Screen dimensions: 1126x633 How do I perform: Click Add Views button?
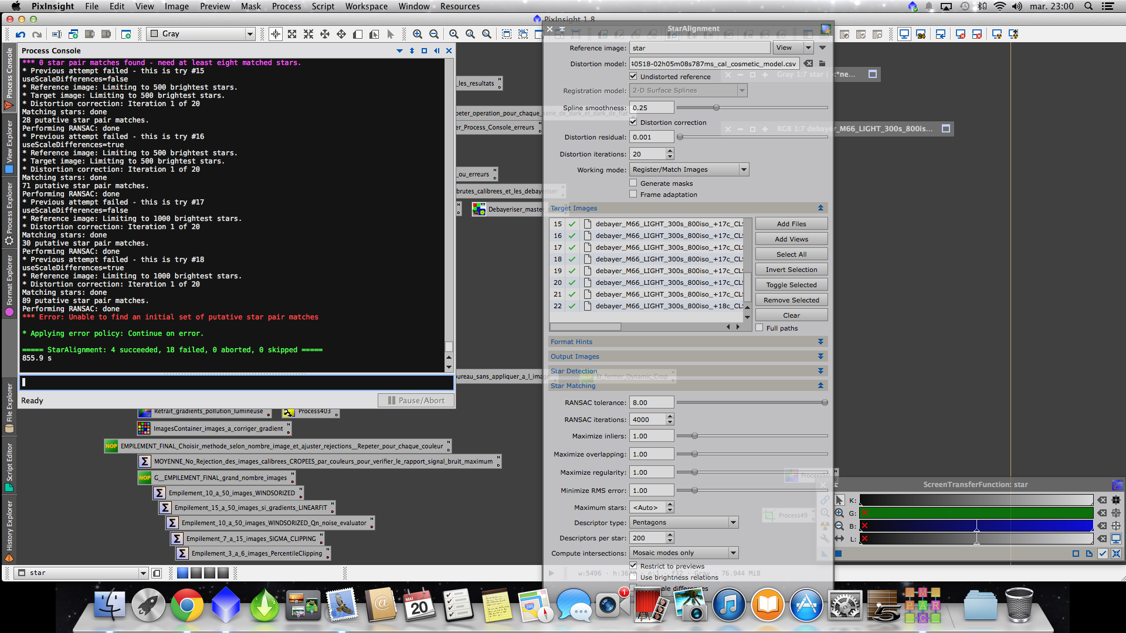[x=791, y=239]
